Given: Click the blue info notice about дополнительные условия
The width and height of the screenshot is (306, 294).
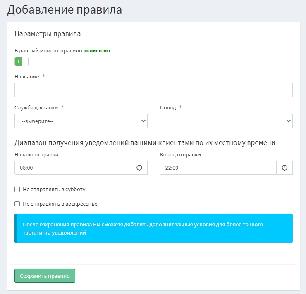Looking at the screenshot, I should 153,228.
